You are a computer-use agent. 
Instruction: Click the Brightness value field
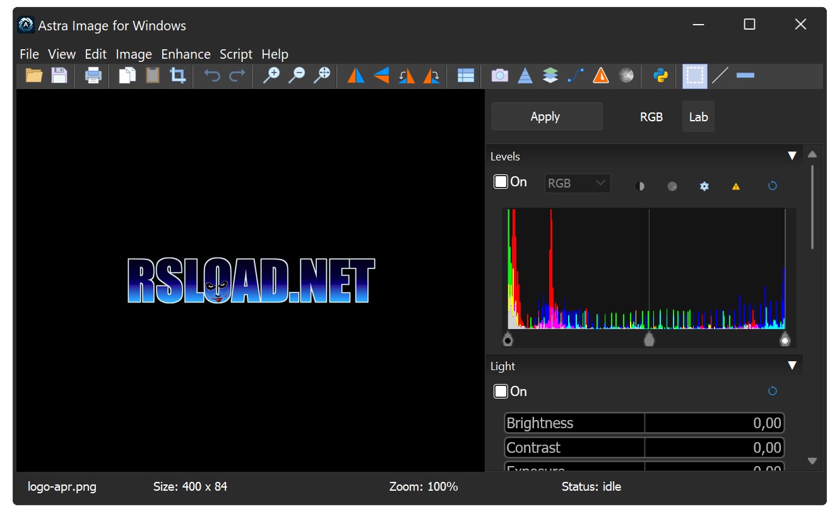[714, 423]
